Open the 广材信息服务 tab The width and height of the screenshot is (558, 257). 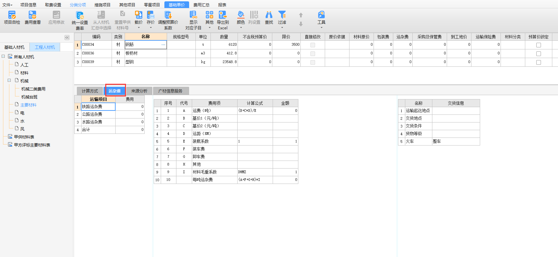pyautogui.click(x=170, y=91)
